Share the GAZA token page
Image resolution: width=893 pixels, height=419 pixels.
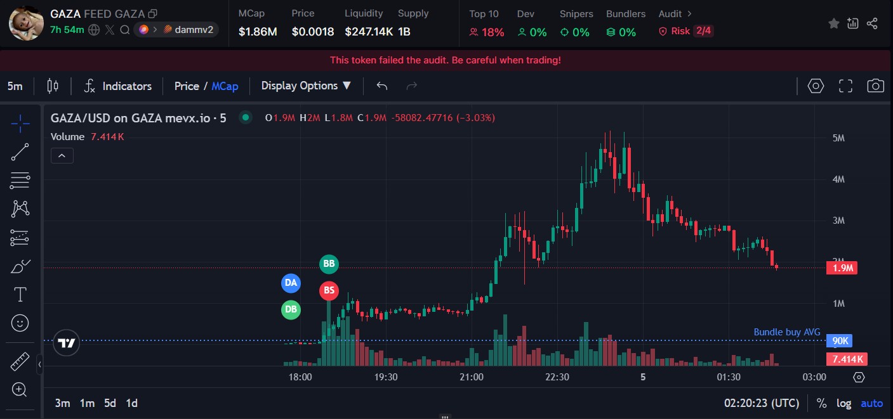(872, 23)
